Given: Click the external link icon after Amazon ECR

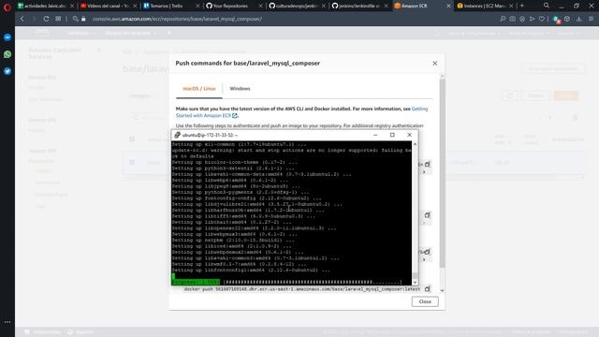Looking at the screenshot, I should point(235,116).
